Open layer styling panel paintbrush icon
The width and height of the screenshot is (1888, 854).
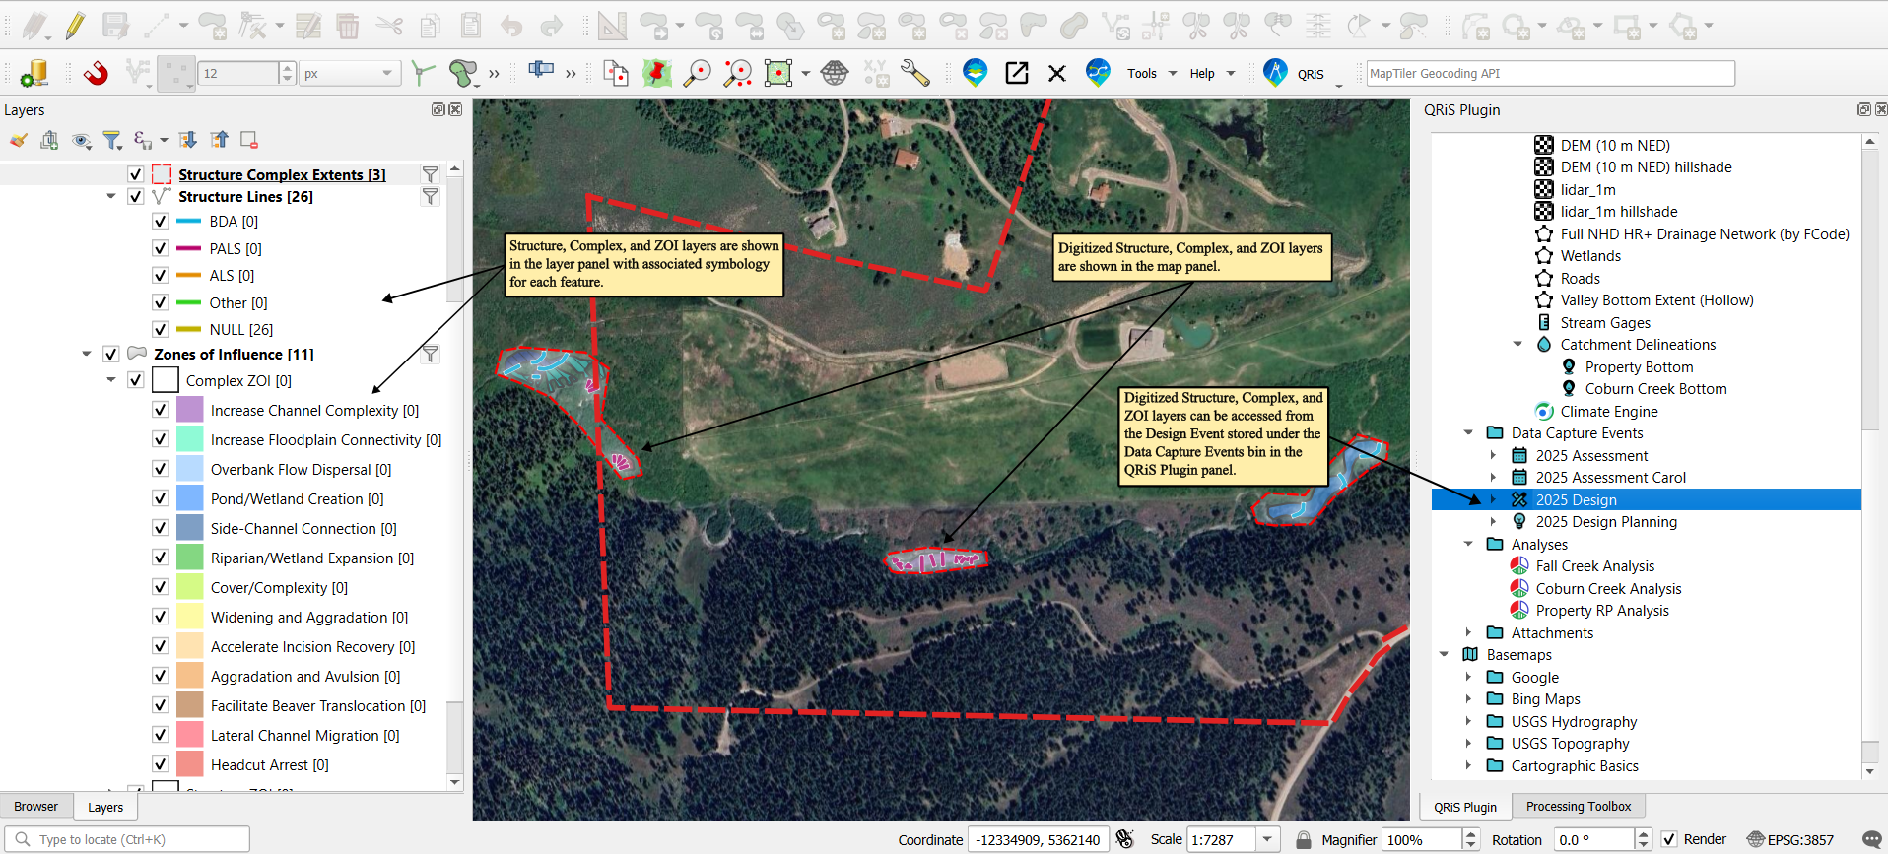tap(19, 140)
